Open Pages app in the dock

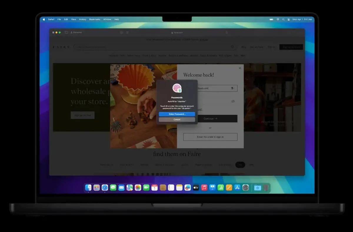(229, 188)
